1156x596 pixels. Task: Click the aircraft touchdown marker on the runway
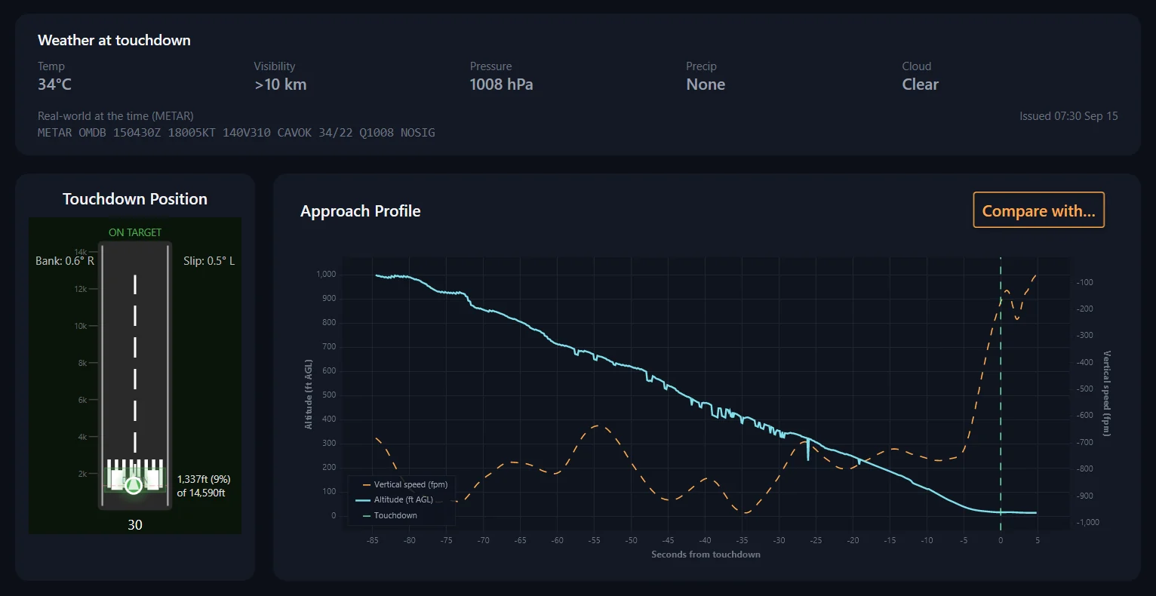coord(134,484)
